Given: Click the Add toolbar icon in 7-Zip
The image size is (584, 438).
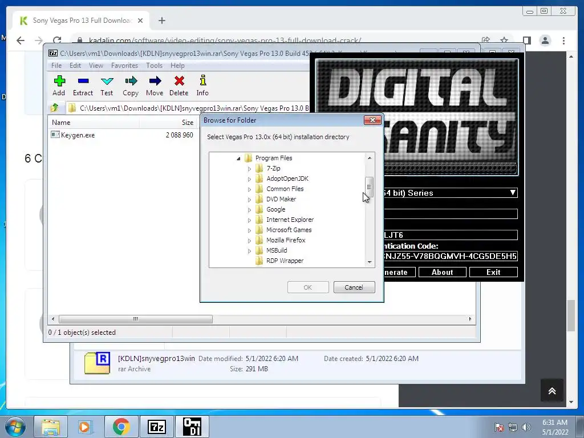Looking at the screenshot, I should click(59, 86).
